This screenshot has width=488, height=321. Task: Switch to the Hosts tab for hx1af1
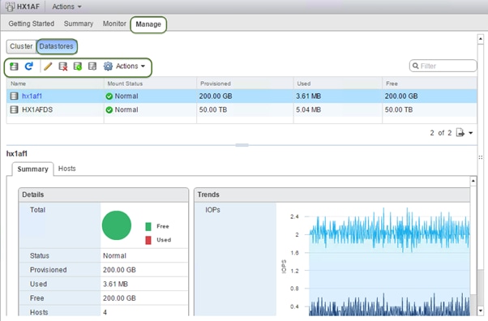coord(67,169)
